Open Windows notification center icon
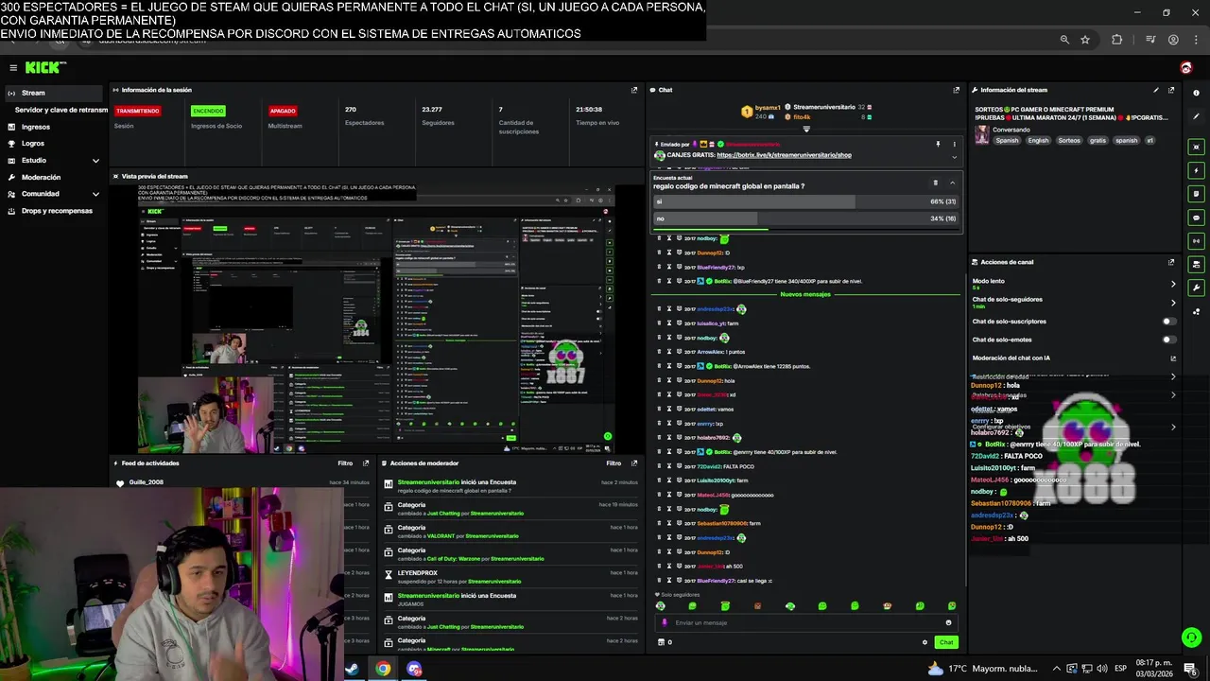 tap(1190, 669)
